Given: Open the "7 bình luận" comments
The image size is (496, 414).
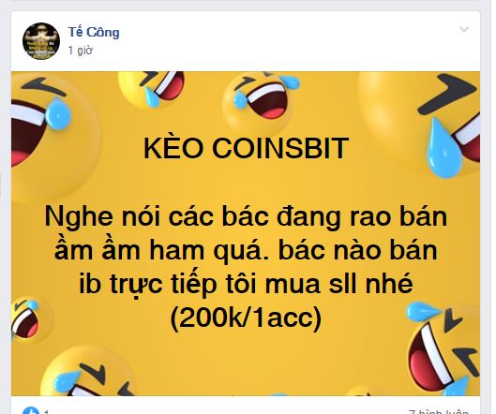Looking at the screenshot, I should 439,411.
